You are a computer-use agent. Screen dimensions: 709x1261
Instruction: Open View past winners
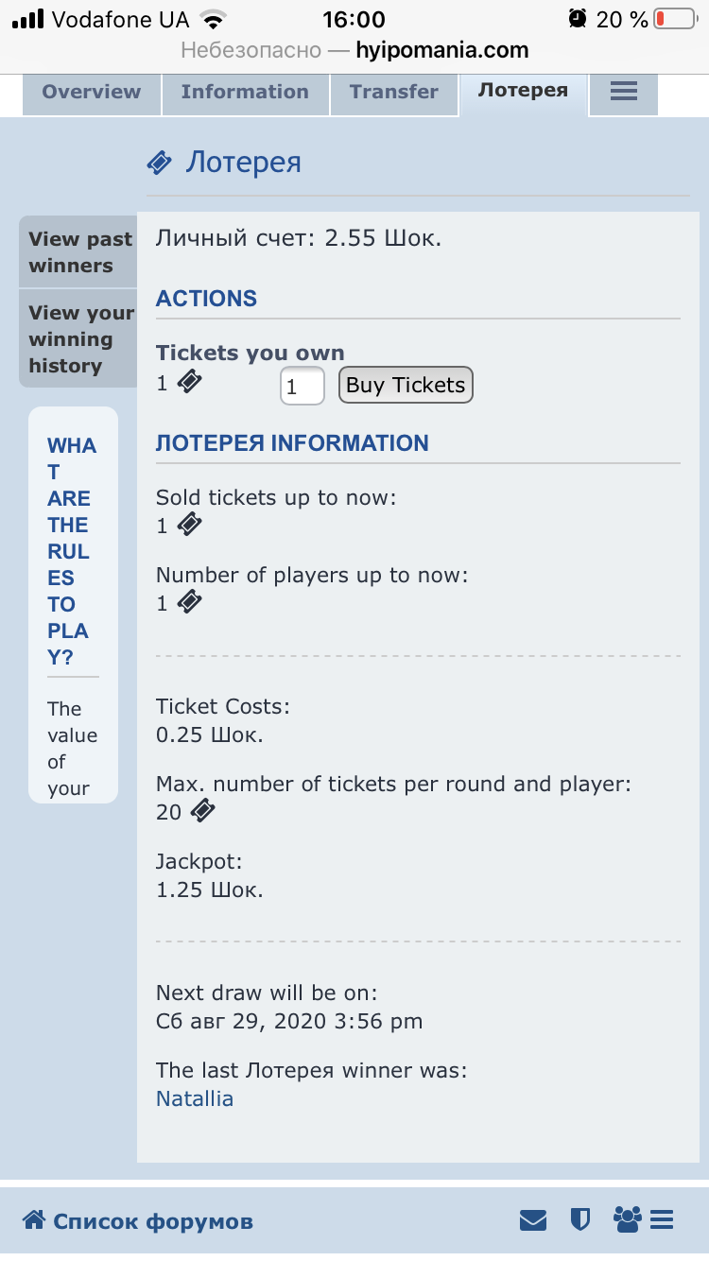tap(79, 252)
